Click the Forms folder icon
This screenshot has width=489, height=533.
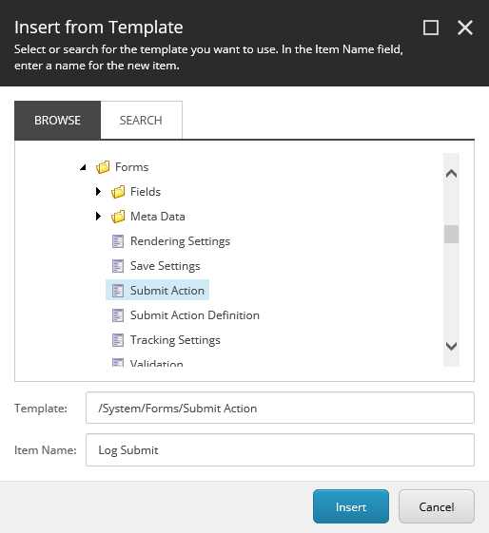[x=103, y=167]
